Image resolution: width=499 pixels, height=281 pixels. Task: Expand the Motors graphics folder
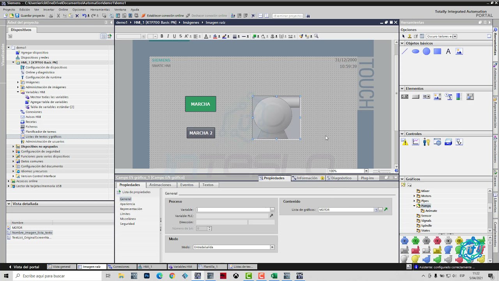pos(414,196)
